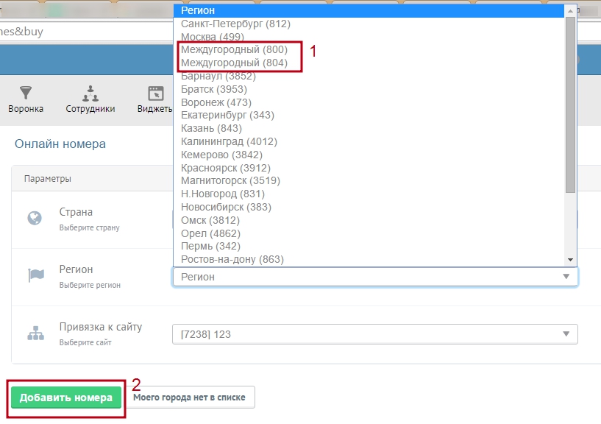Select Воронеж (473) region

[369, 102]
